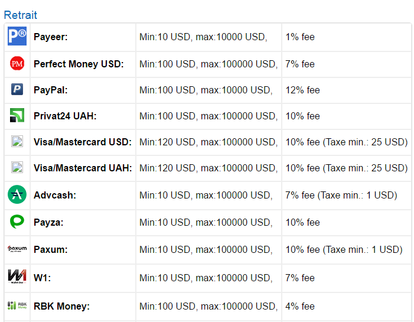Image resolution: width=414 pixels, height=322 pixels.
Task: Select the Visa/Mastercard USD label
Action: pyautogui.click(x=83, y=142)
